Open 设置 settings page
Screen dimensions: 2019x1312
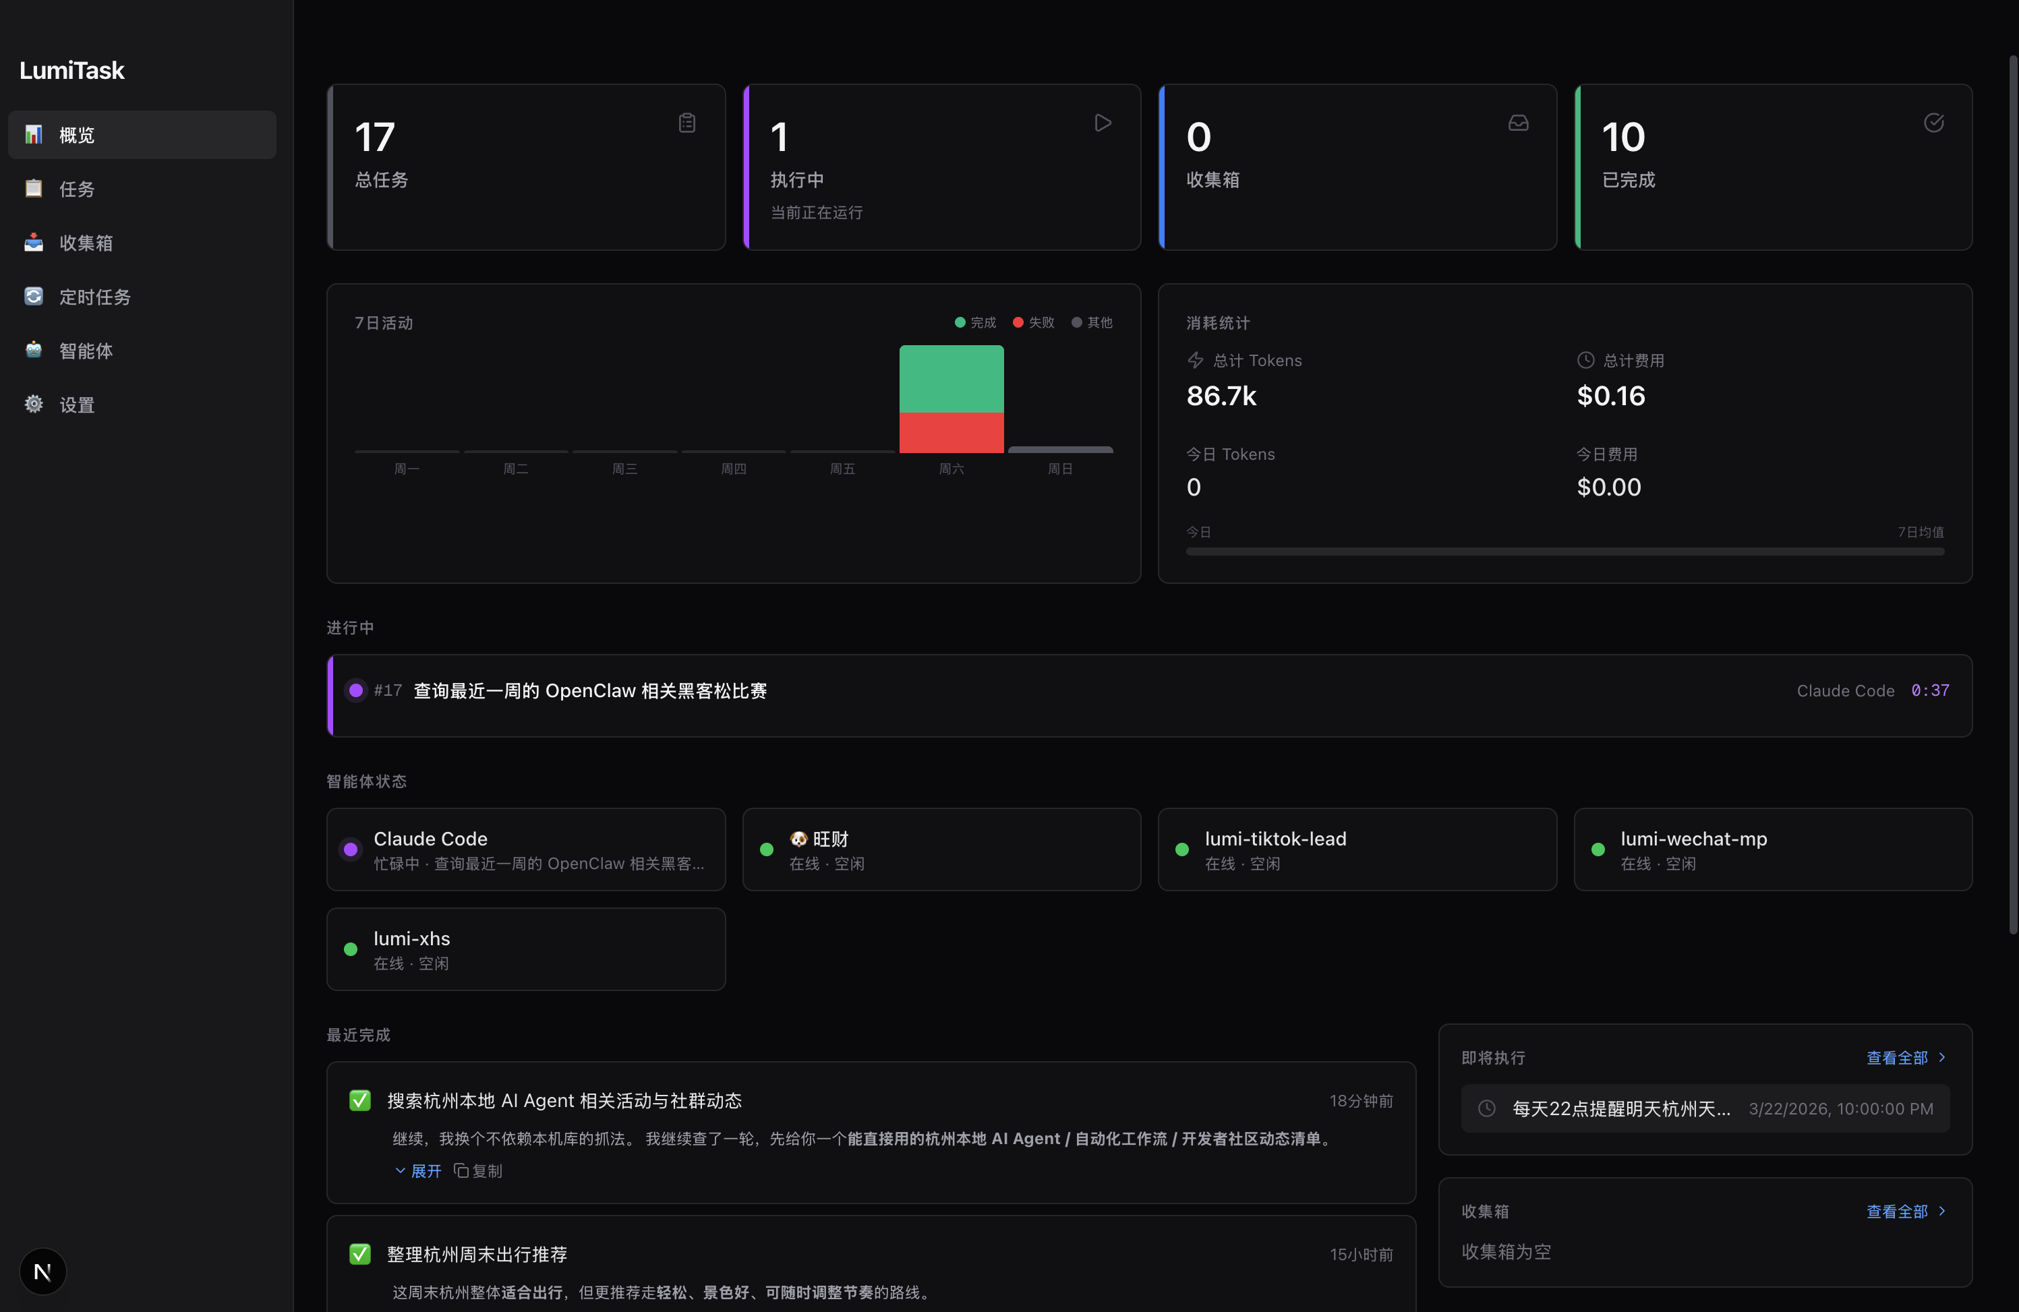click(x=142, y=405)
